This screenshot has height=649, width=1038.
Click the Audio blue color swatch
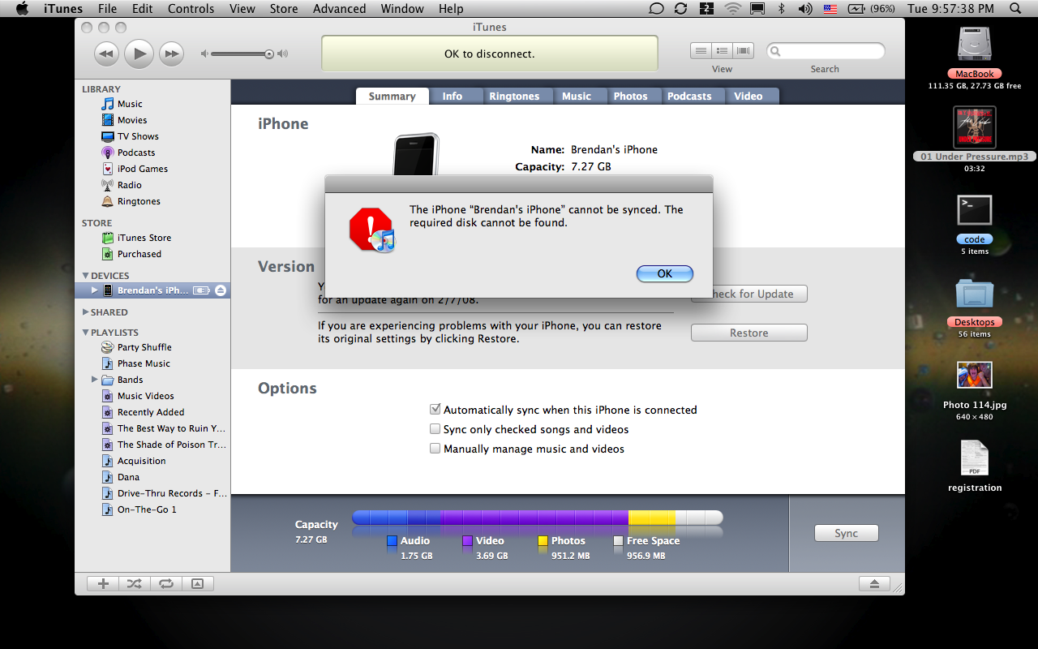392,541
